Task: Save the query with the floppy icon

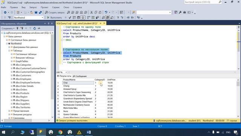Action: [36, 12]
